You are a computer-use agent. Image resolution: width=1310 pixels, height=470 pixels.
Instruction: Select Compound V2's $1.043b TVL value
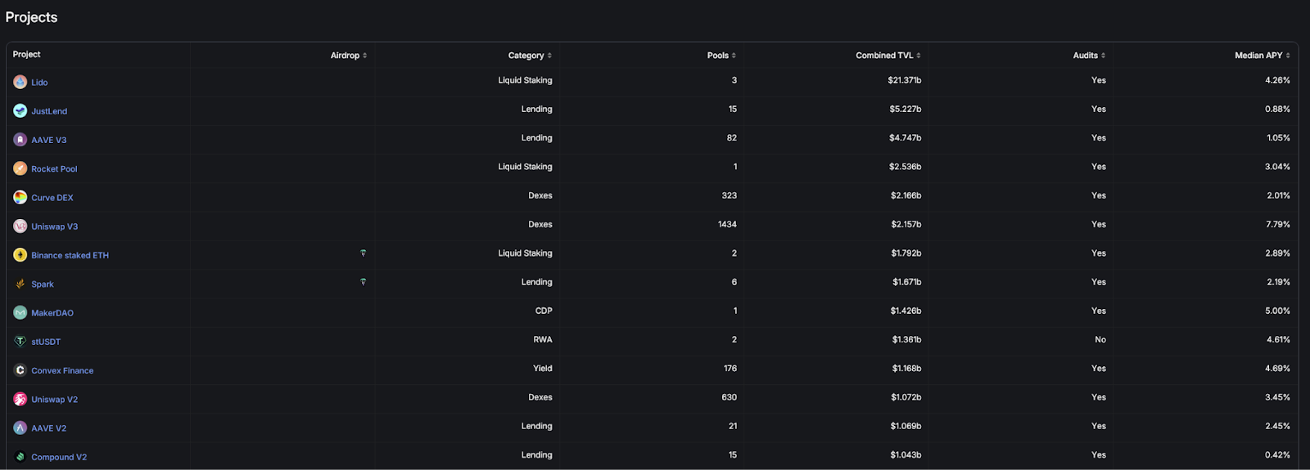pos(906,454)
